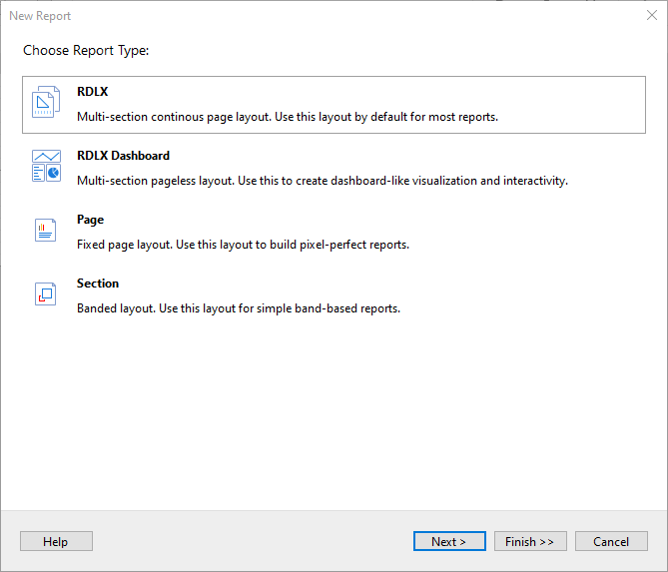
Task: Click the Page title label
Action: click(90, 220)
